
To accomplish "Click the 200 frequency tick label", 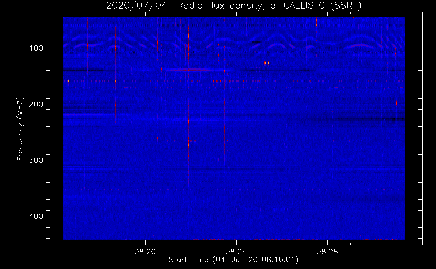I will click(x=36, y=104).
